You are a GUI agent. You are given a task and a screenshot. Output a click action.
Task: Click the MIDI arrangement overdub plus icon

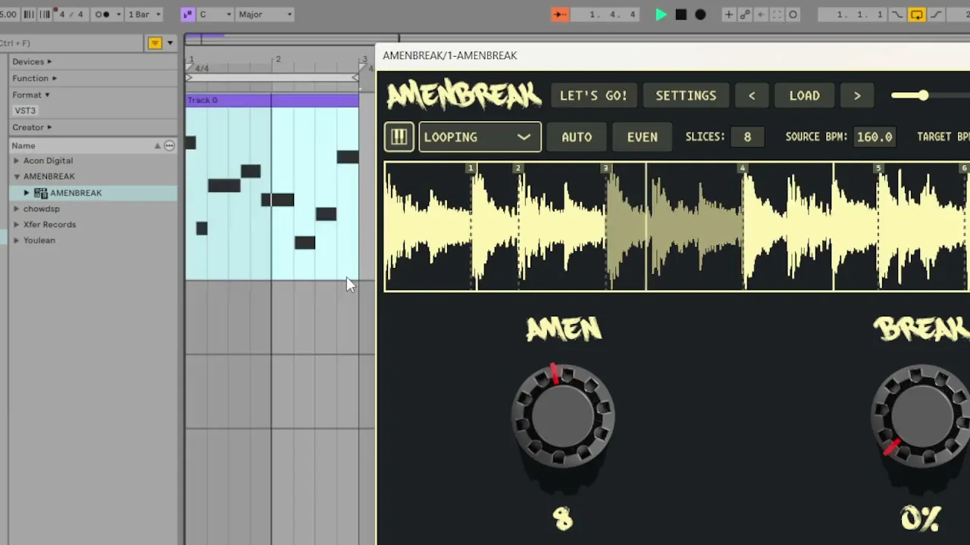pos(728,14)
